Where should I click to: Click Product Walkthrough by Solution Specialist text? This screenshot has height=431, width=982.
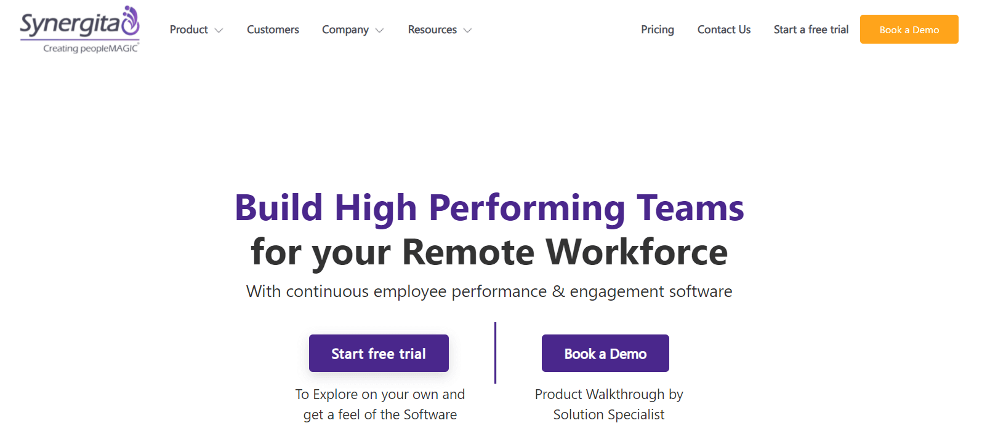[x=609, y=404]
